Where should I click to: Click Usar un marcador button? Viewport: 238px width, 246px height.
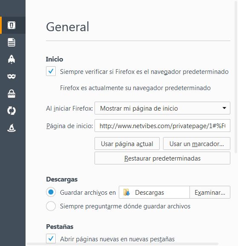(x=197, y=143)
